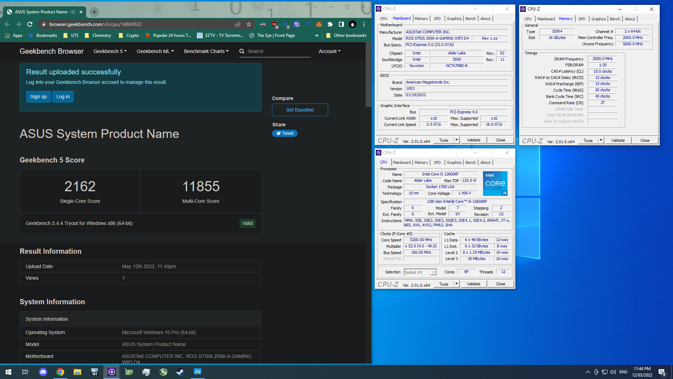Open the ENG language indicator
This screenshot has width=673, height=379.
tap(623, 372)
